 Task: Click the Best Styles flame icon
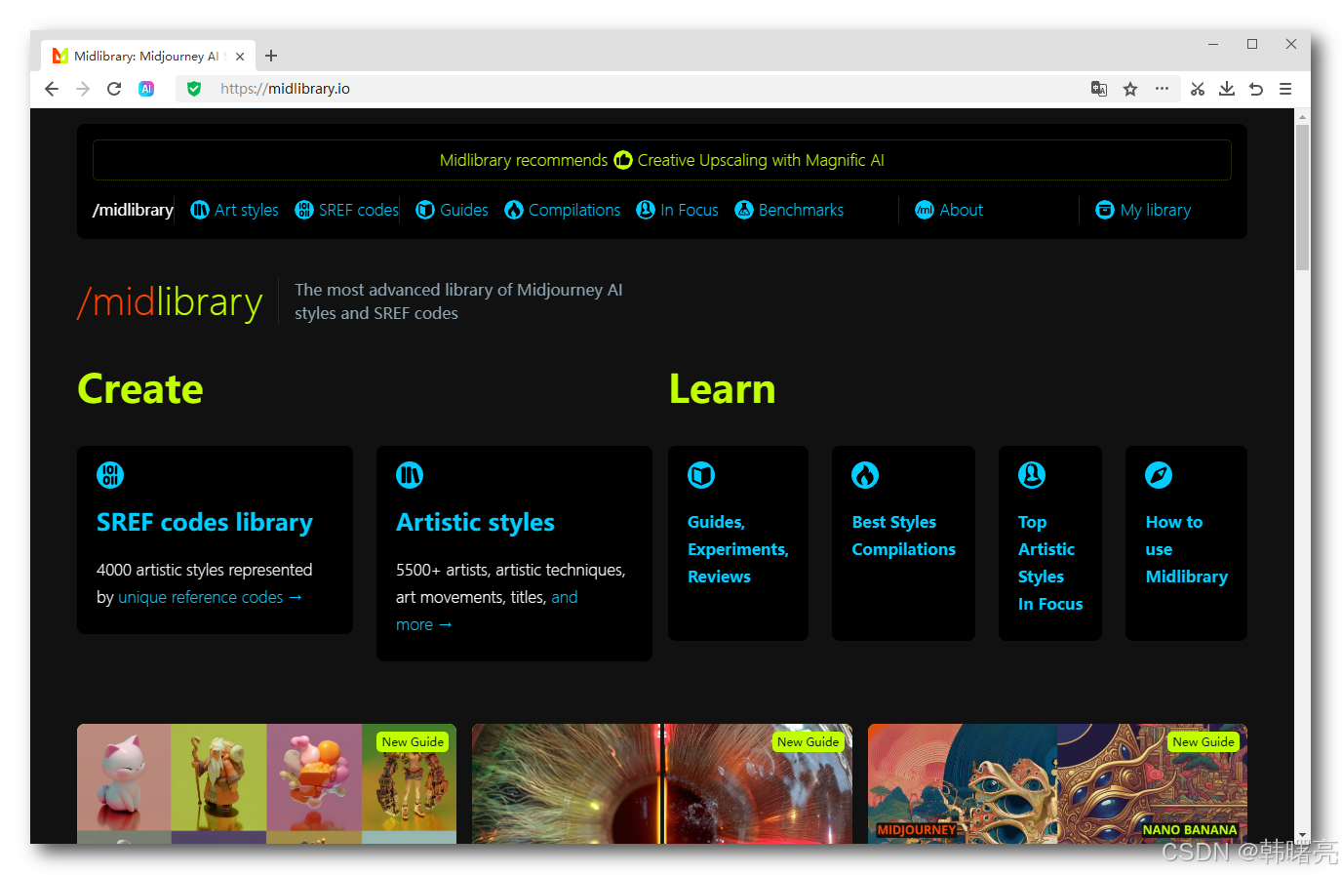point(865,475)
